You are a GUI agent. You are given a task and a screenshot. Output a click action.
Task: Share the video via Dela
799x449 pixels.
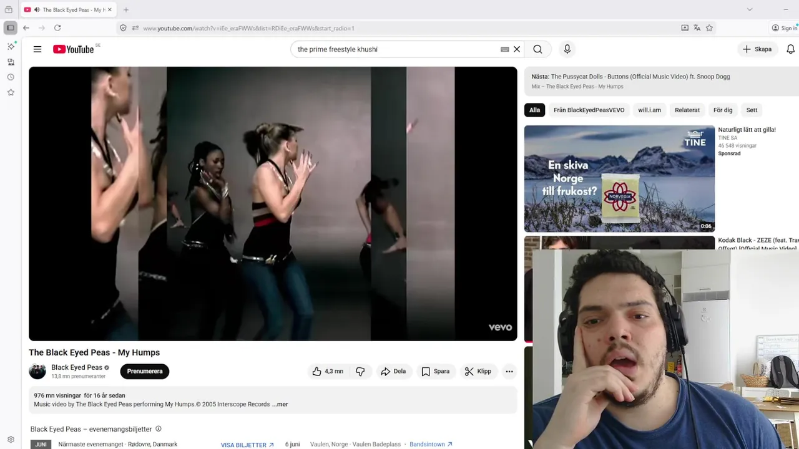click(393, 371)
